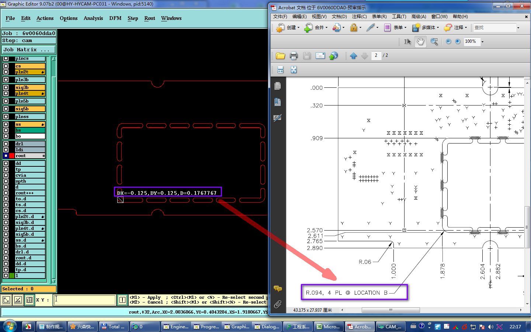Toggle the checkbox for layer ss.d
Viewport: 531px width, 332px height.
click(x=6, y=240)
